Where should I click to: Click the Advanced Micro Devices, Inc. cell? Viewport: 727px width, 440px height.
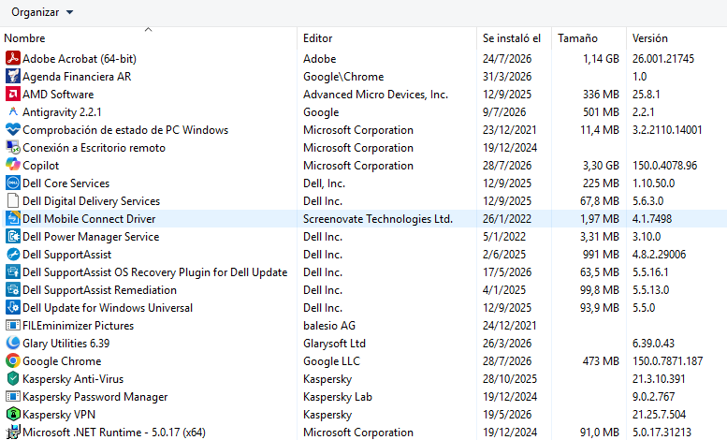375,95
